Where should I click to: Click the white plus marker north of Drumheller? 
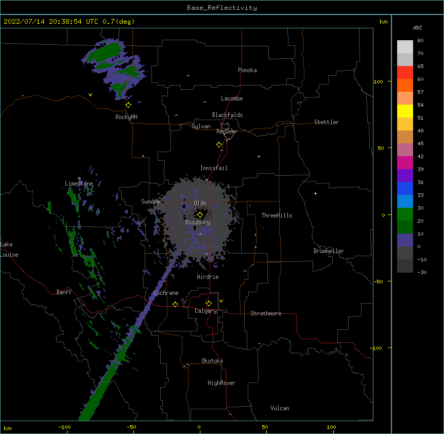pos(315,193)
